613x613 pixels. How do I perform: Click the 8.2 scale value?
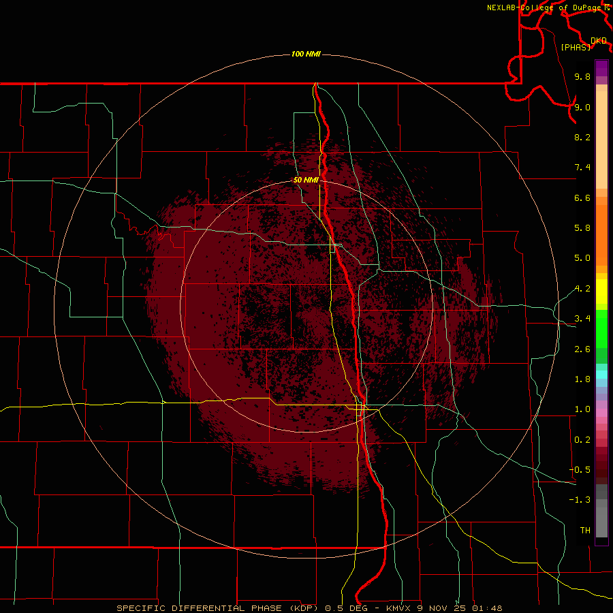point(582,137)
